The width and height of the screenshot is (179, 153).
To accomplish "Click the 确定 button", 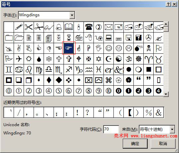I will click(x=135, y=144).
